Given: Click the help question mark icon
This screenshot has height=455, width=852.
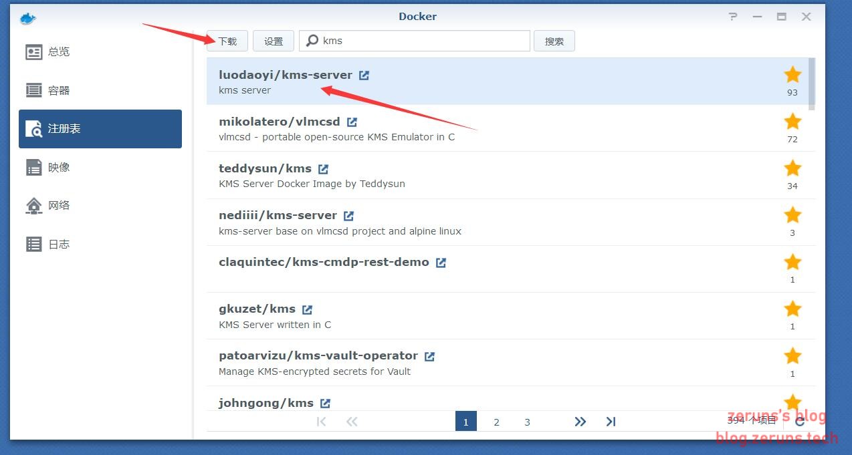Looking at the screenshot, I should pyautogui.click(x=734, y=17).
